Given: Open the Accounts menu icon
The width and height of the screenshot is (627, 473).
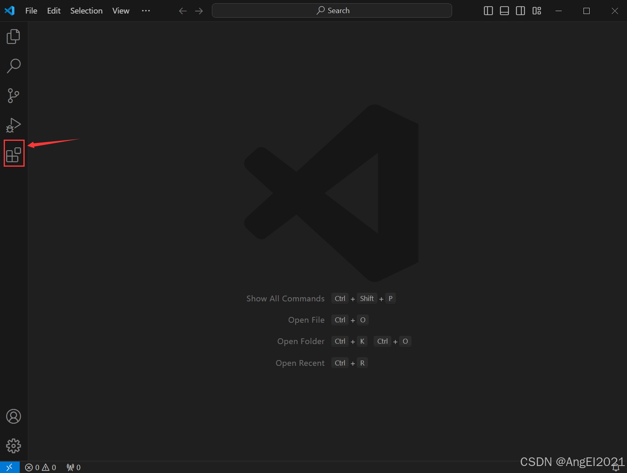Looking at the screenshot, I should 14,416.
